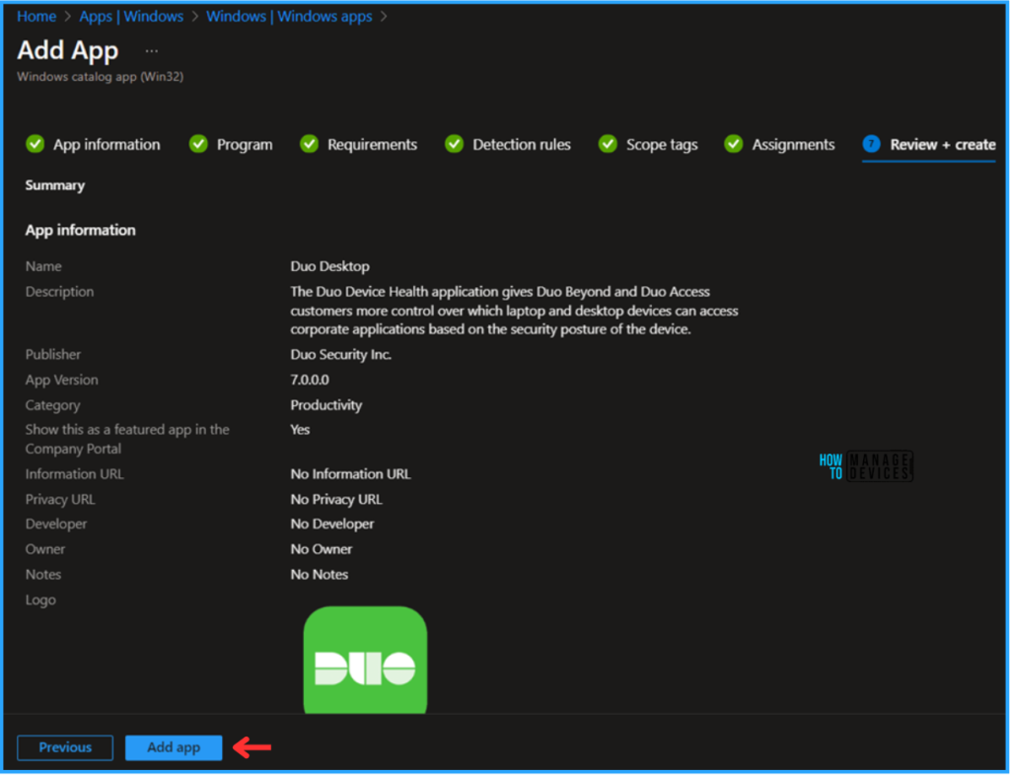This screenshot has width=1010, height=775.
Task: Click the 'Publisher' field label
Action: pos(53,355)
